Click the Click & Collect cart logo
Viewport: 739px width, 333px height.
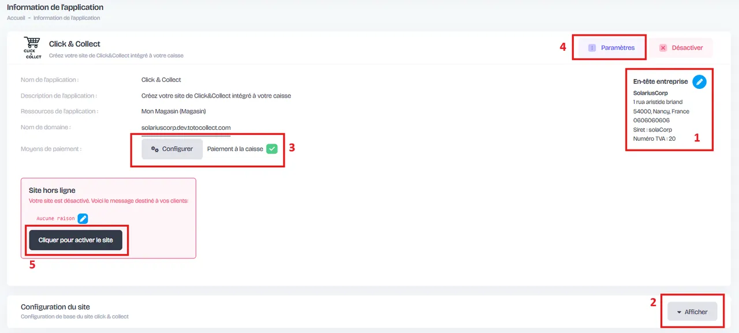coord(33,48)
